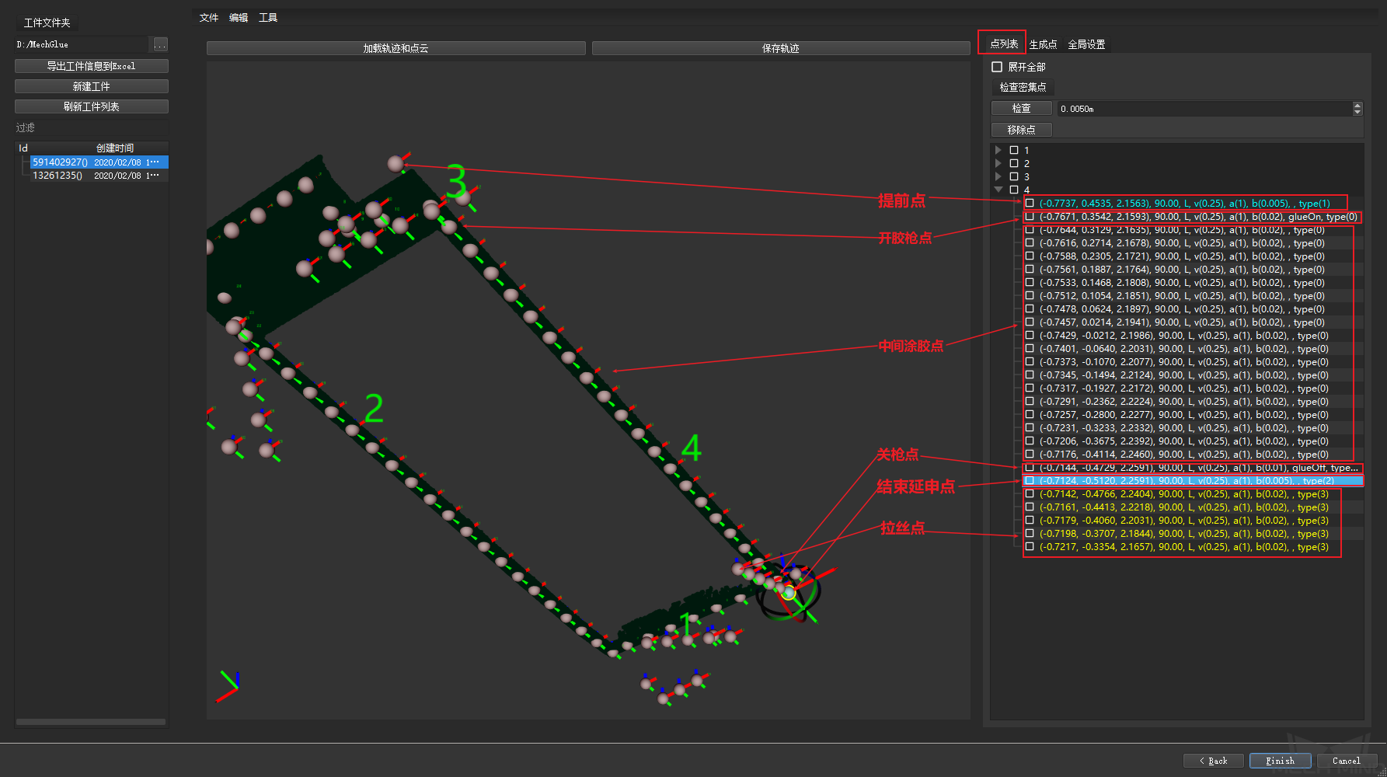Check the glueOff point row checkbox
Image resolution: width=1387 pixels, height=777 pixels.
tap(1030, 468)
